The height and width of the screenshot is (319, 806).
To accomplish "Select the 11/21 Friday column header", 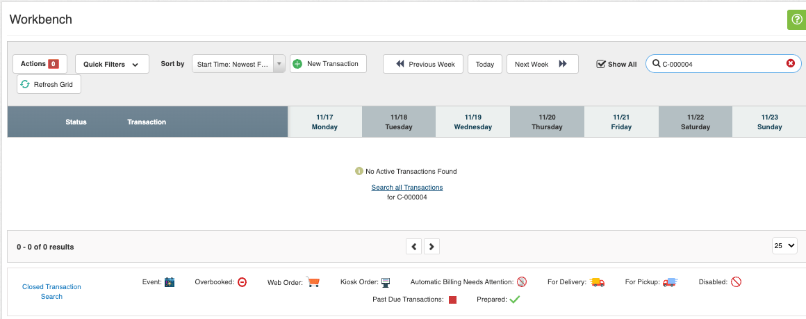I will pos(621,122).
